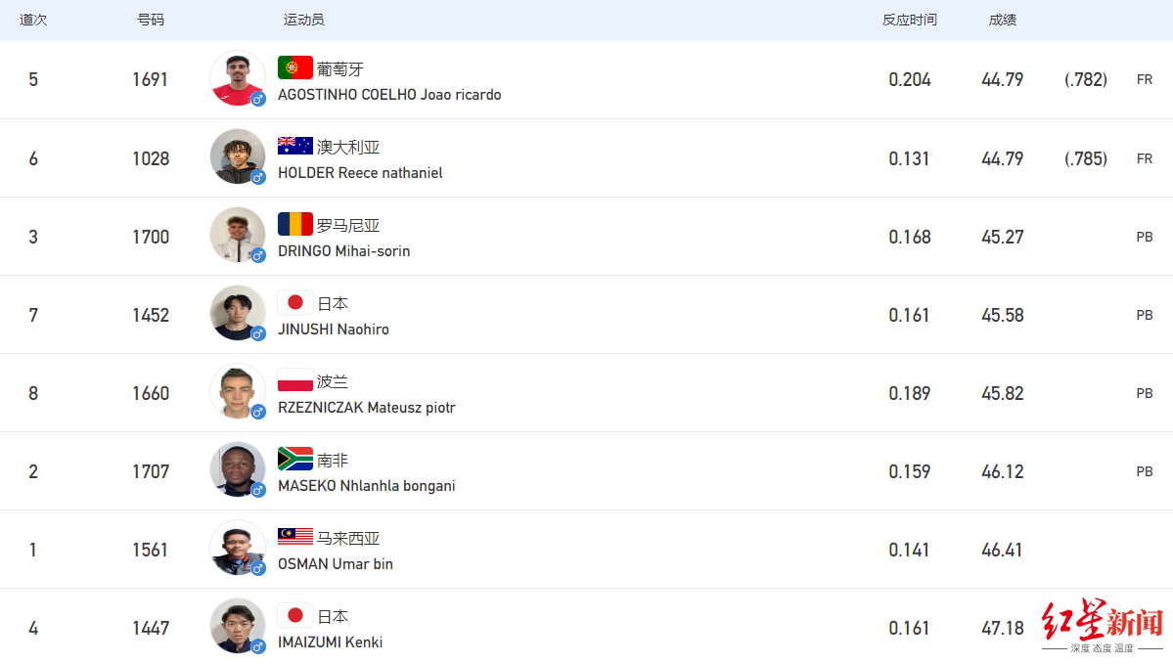Click the 反应时间 column header
The image size is (1173, 664).
coord(909,20)
